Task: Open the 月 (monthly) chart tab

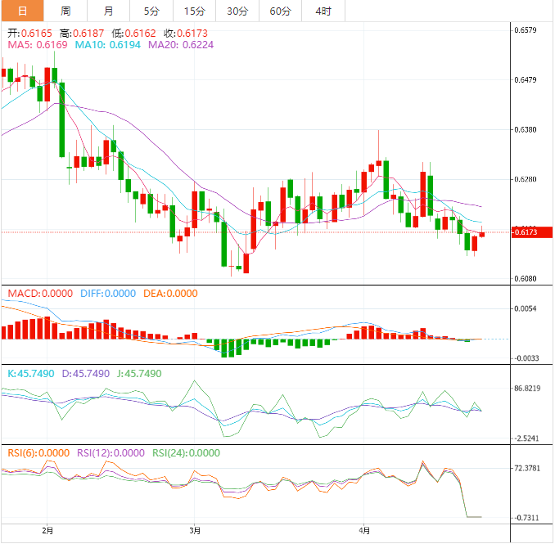Action: (109, 11)
